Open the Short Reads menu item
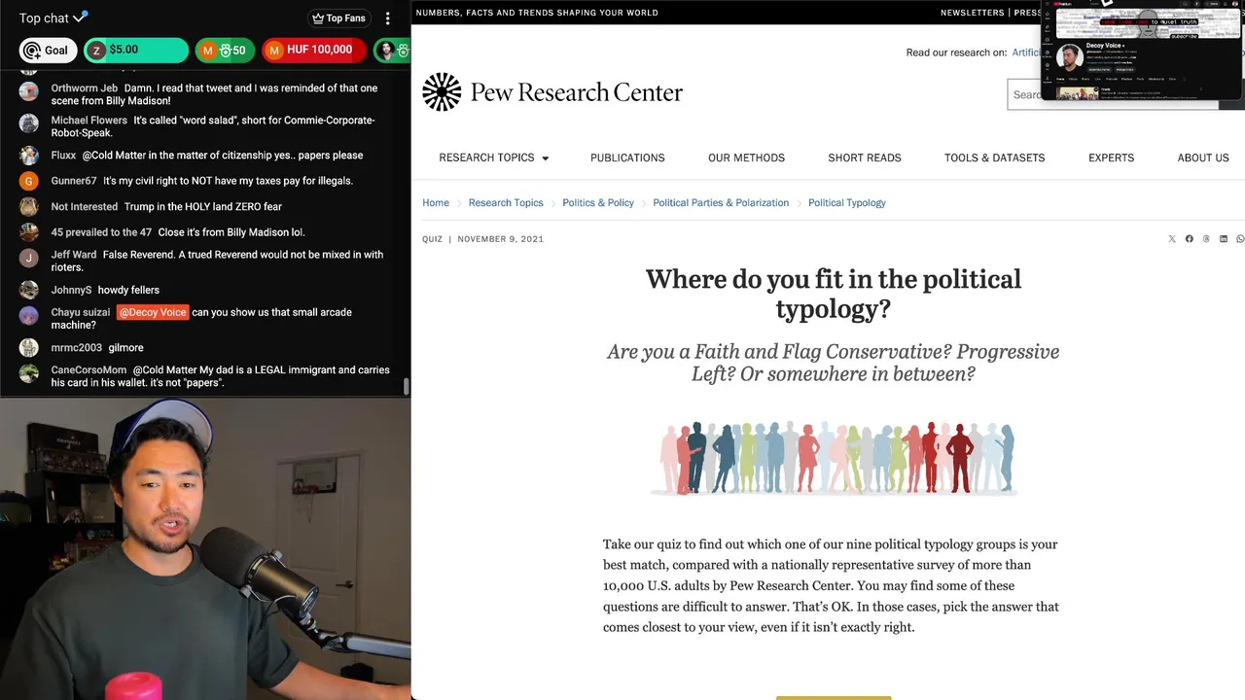The height and width of the screenshot is (700, 1245). pyautogui.click(x=865, y=157)
